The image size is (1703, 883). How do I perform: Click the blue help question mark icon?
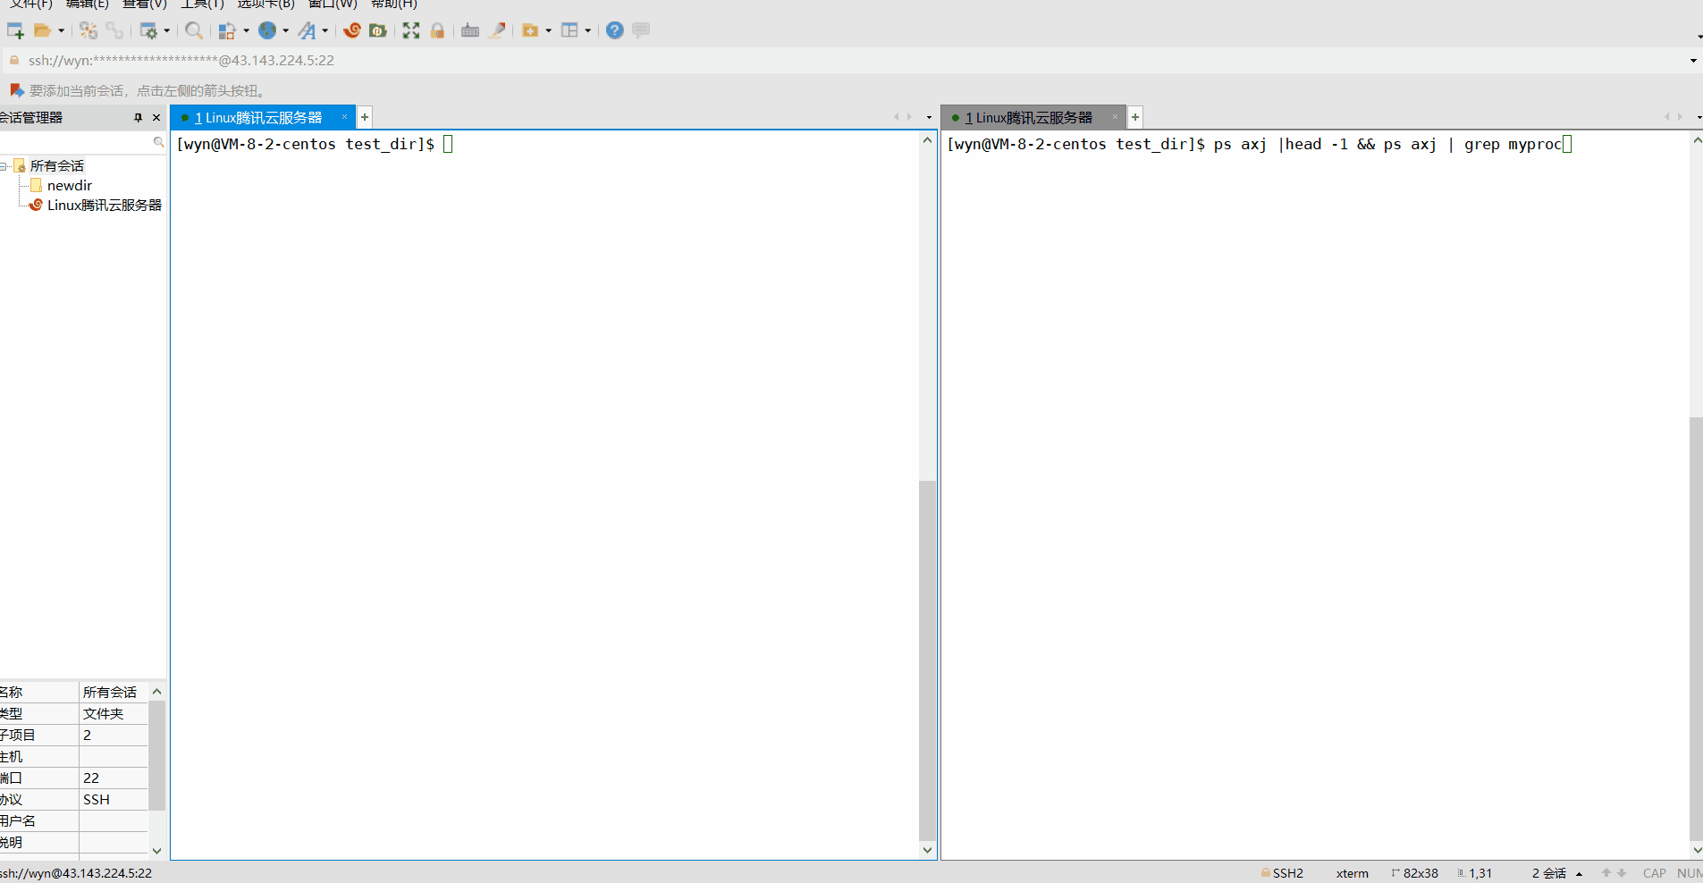(x=614, y=30)
